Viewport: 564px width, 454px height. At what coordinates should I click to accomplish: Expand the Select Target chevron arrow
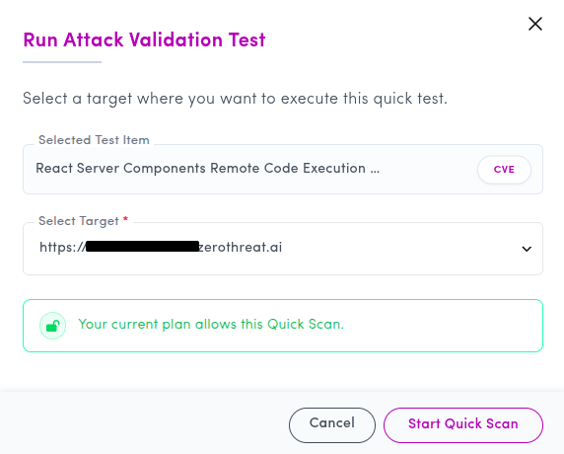pos(527,249)
